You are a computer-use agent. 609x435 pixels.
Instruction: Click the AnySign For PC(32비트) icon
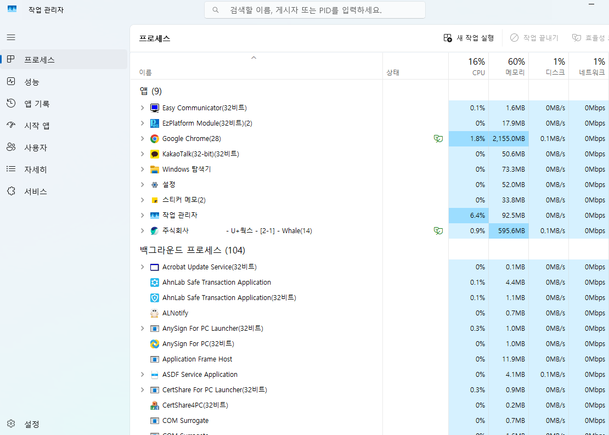155,344
